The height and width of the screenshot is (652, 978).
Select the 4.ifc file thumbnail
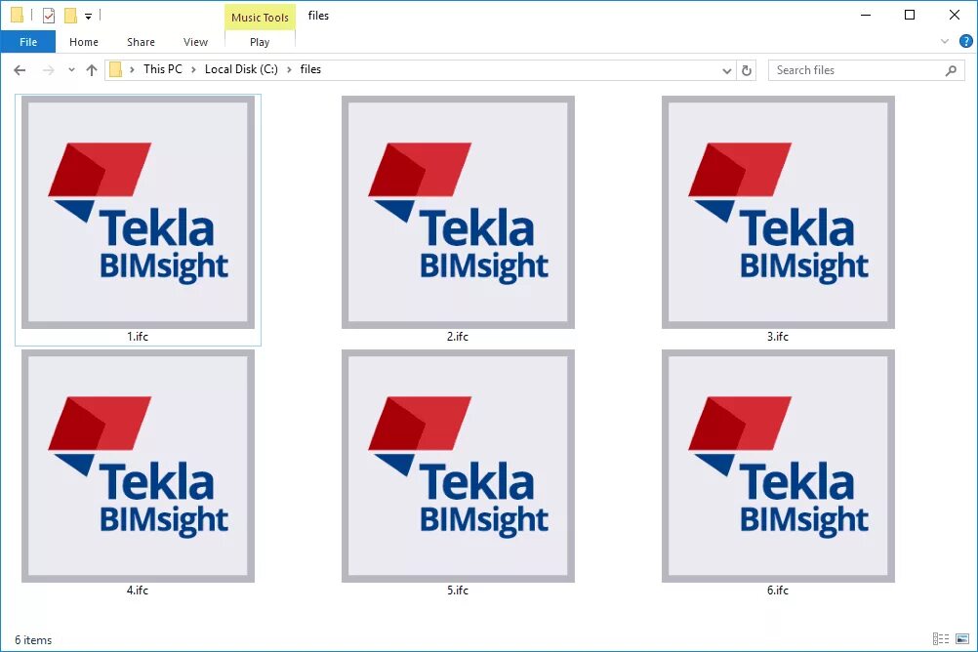tap(138, 467)
